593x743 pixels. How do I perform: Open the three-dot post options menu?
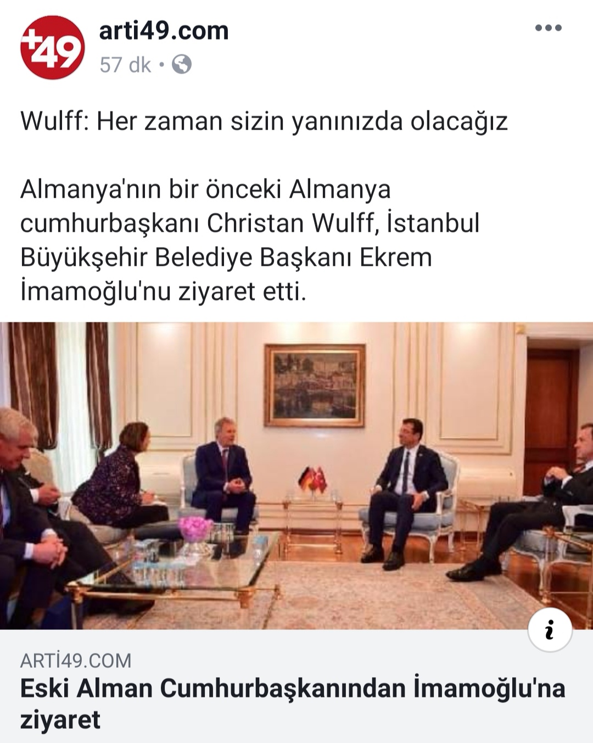pyautogui.click(x=549, y=28)
